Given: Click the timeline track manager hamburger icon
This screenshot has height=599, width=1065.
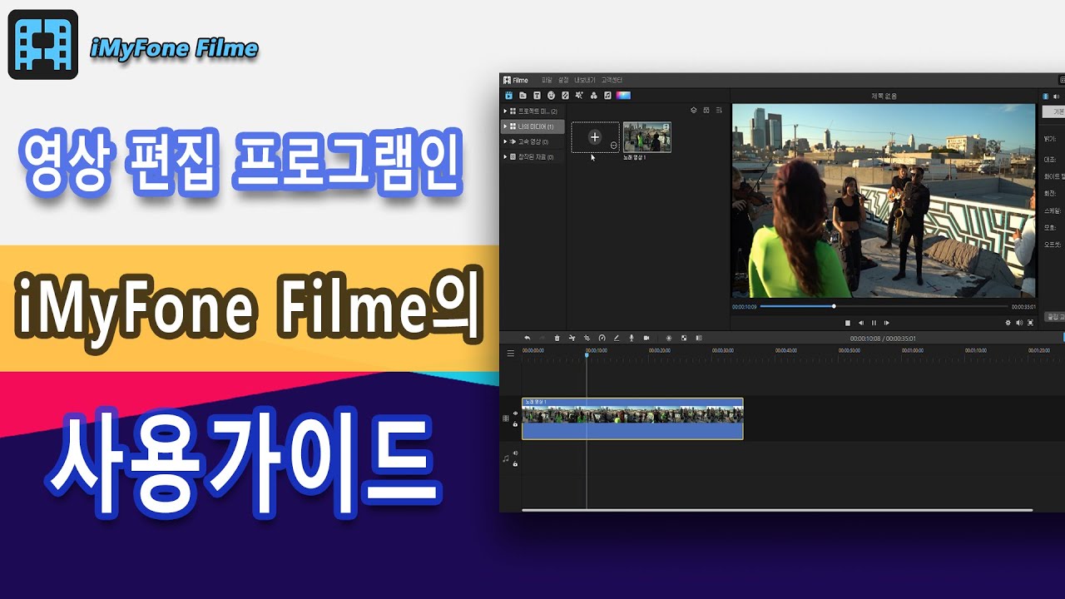Looking at the screenshot, I should 510,354.
